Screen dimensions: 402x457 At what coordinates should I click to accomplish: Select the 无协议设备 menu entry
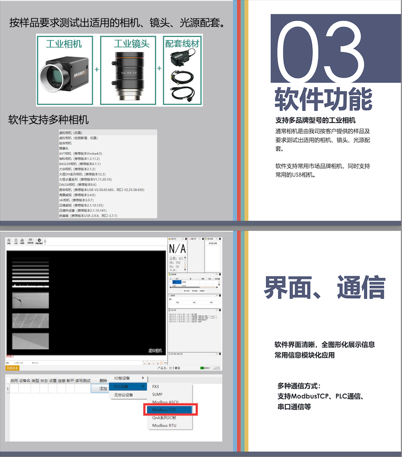123,395
